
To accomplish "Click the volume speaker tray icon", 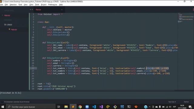I will 170,107.
